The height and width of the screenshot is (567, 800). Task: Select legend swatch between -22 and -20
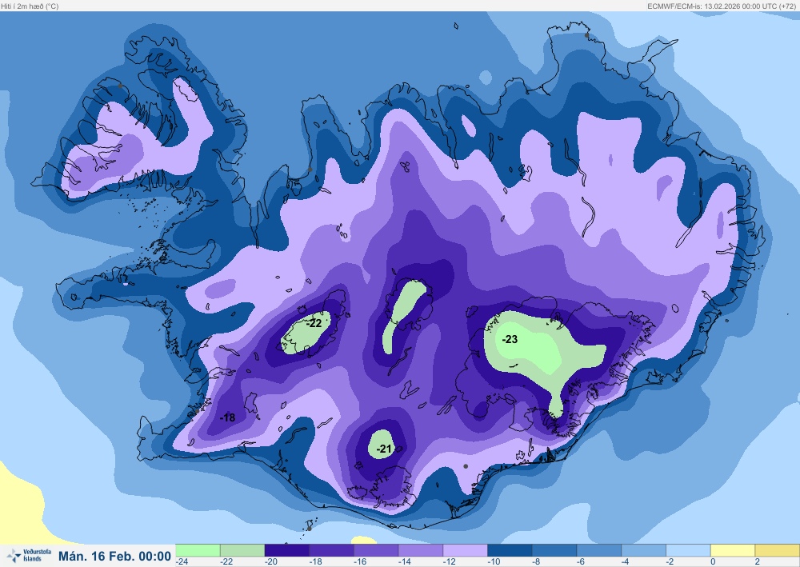coord(242,550)
